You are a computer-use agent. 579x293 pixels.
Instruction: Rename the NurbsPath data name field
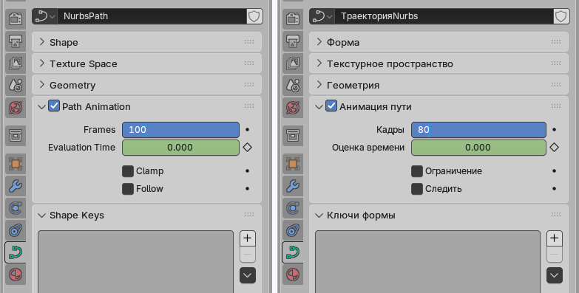pos(152,16)
